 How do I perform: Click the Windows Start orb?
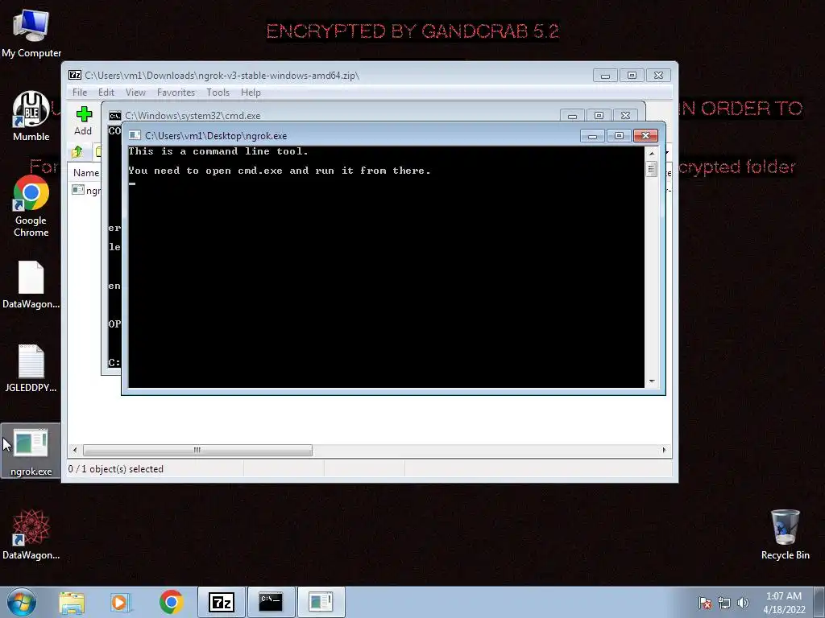coord(22,602)
